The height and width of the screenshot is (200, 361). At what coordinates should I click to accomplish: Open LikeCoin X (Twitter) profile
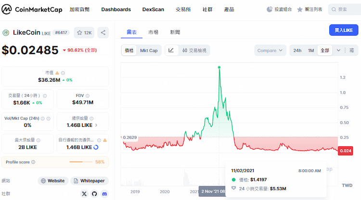click(84, 194)
